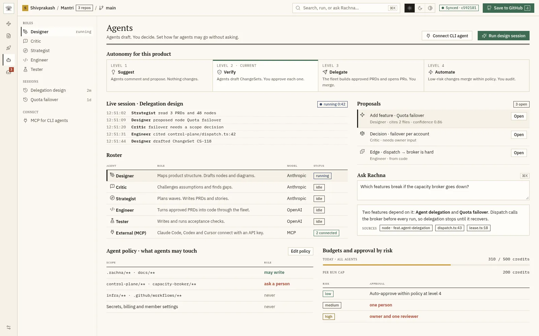The height and width of the screenshot is (336, 539).
Task: Open Delegation design session in sidebar
Action: (x=57, y=90)
